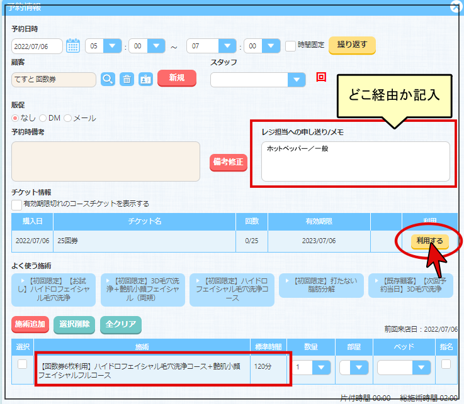Open the customer card details icon
Image resolution: width=464 pixels, height=404 pixels.
pos(145,79)
